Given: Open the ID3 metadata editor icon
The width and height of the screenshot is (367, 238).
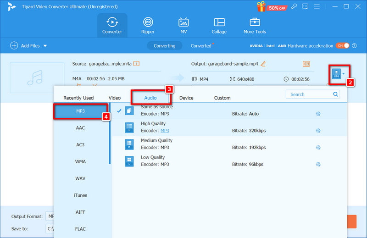Looking at the screenshot, I should [306, 64].
